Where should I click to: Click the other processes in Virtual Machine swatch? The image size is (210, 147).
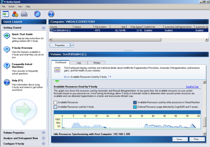click(135, 103)
